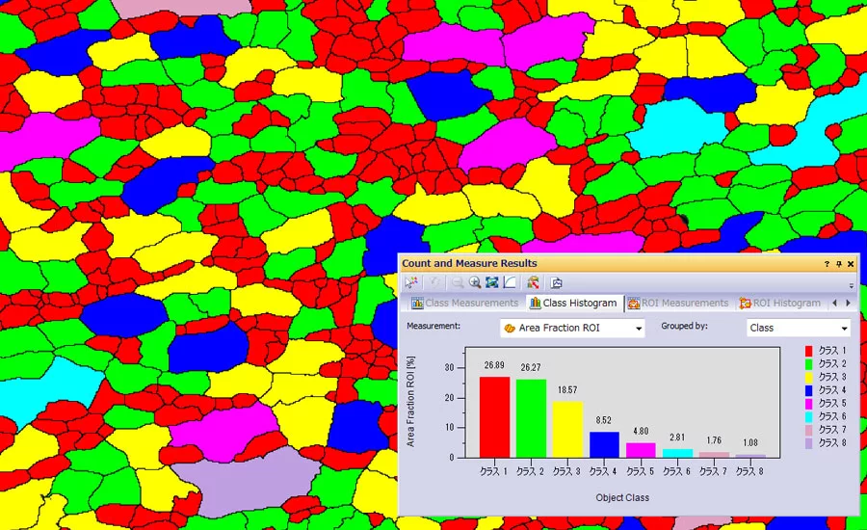Go to the ROI Histogram tab
Image resolution: width=867 pixels, height=530 pixels.
[x=780, y=303]
